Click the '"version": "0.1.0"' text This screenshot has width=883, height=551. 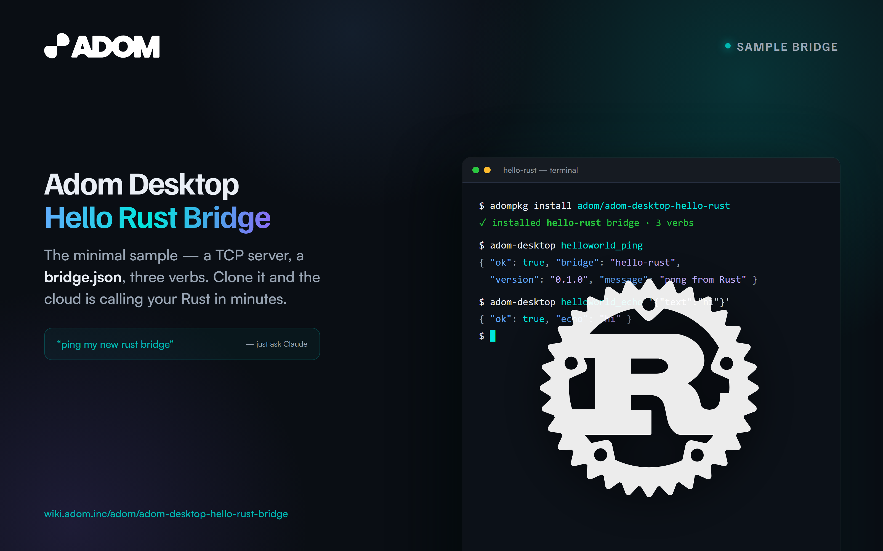pos(539,280)
